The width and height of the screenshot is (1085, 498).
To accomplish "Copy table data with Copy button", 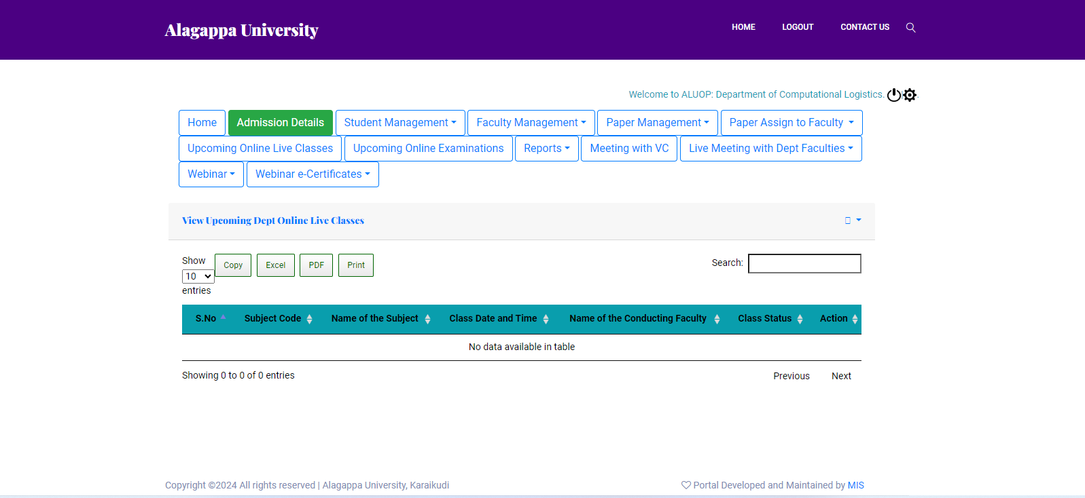I will 233,265.
